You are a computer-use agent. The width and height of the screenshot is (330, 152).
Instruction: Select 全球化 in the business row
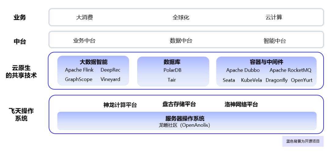[181, 17]
